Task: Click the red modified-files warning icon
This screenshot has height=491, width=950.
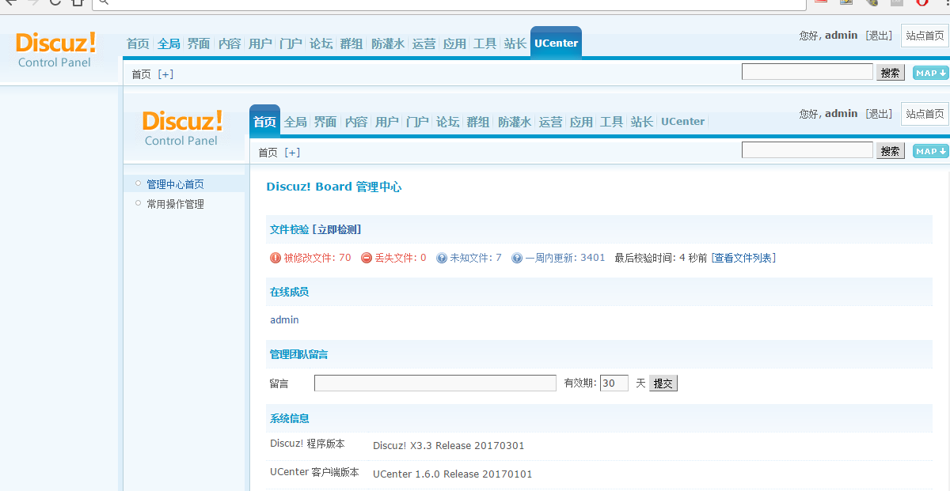Action: click(275, 258)
